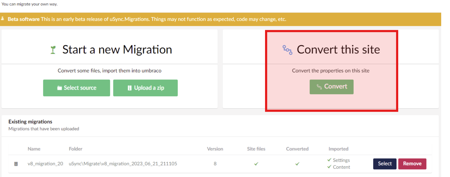Remove the v8_migration entry
This screenshot has width=450, height=177.
pos(412,164)
